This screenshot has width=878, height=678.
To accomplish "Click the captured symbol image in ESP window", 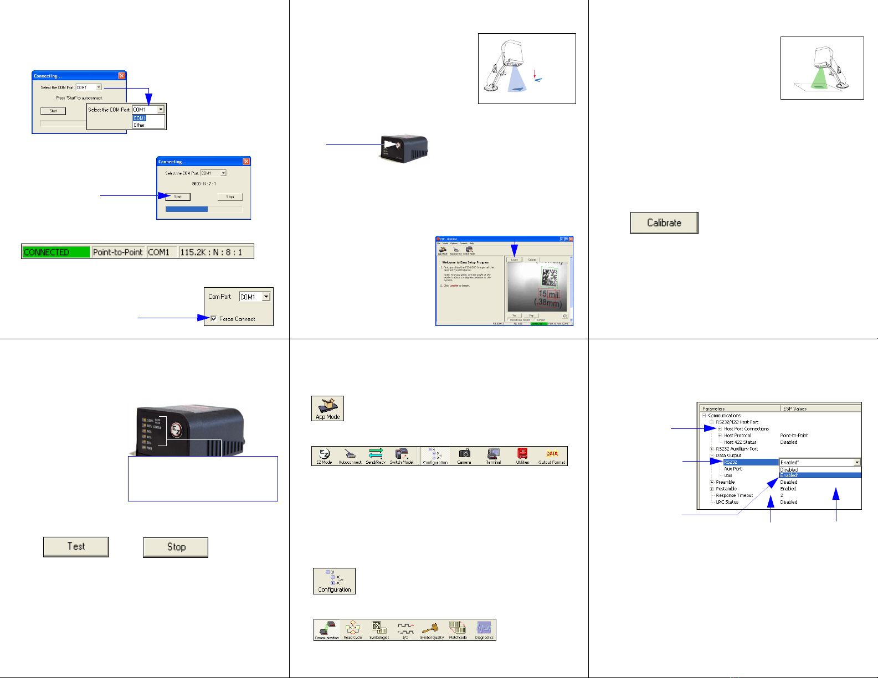I will [x=537, y=287].
